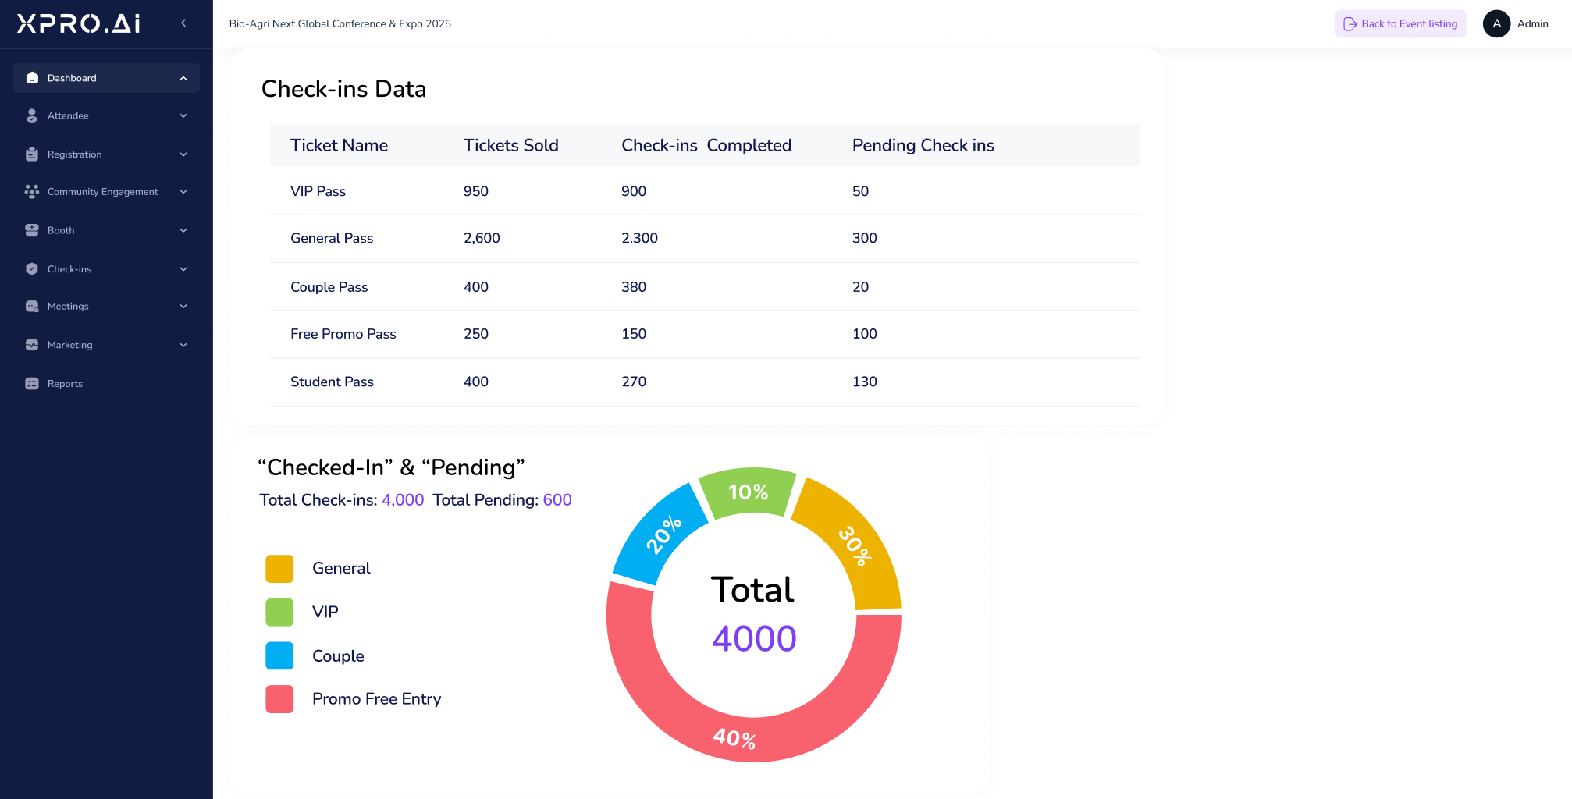Image resolution: width=1572 pixels, height=799 pixels.
Task: Click the Meetings icon in sidebar
Action: coord(32,307)
